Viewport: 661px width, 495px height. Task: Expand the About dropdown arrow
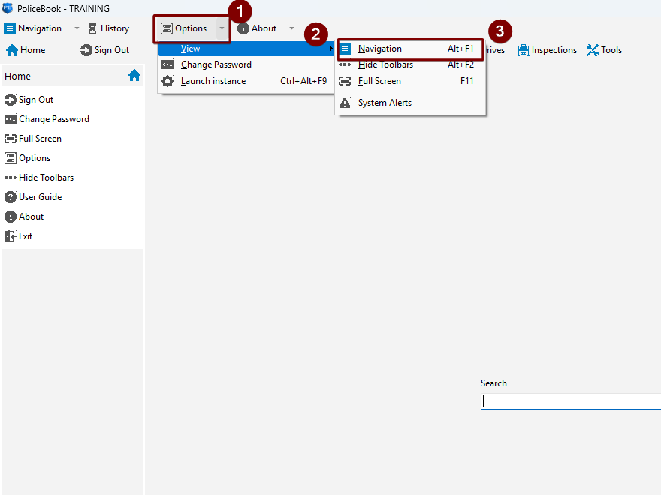coord(291,28)
